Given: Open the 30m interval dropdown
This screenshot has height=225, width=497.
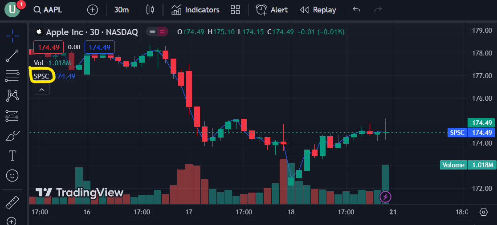Looking at the screenshot, I should (x=122, y=10).
